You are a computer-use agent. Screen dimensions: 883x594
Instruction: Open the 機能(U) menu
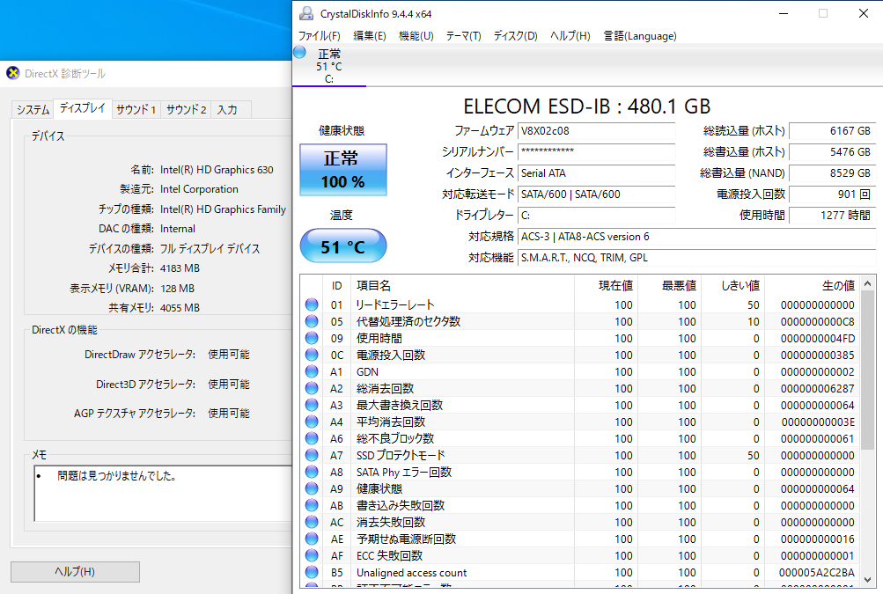click(x=416, y=36)
